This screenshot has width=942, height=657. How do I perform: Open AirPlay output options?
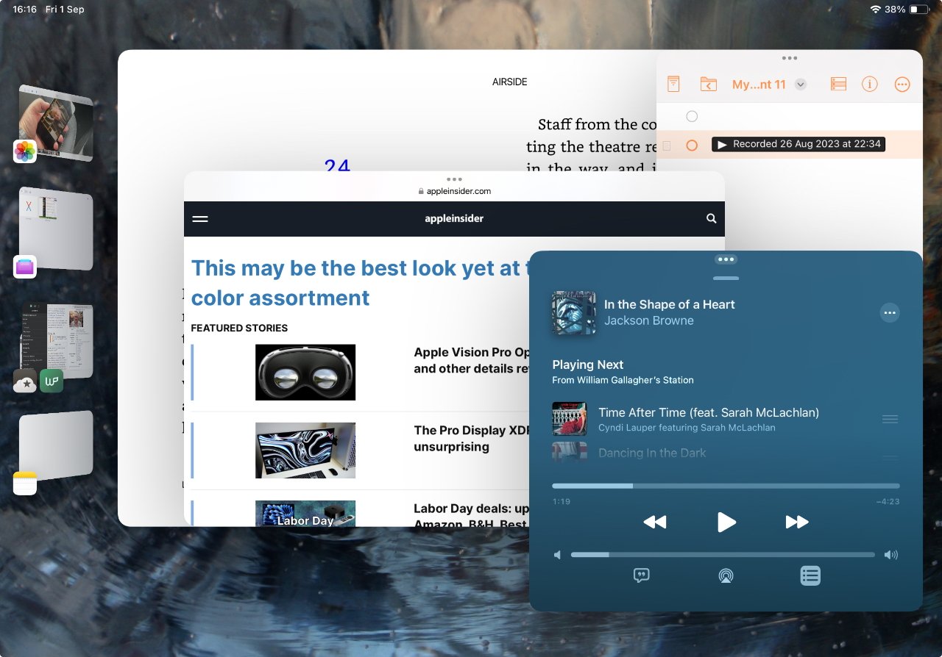pos(726,575)
